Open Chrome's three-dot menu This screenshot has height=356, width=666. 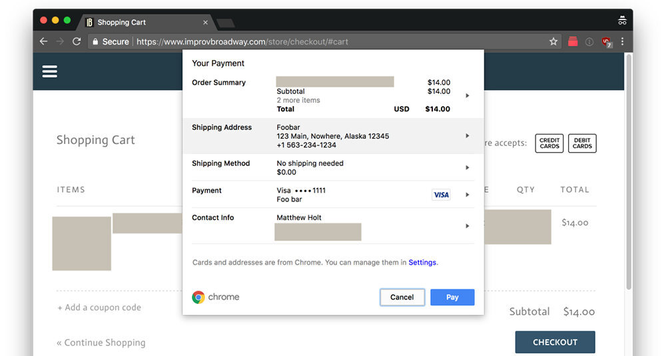[x=622, y=41]
